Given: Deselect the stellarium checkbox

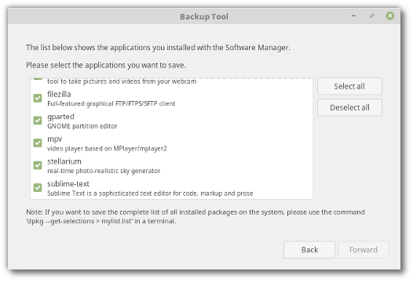Looking at the screenshot, I should pyautogui.click(x=38, y=165).
